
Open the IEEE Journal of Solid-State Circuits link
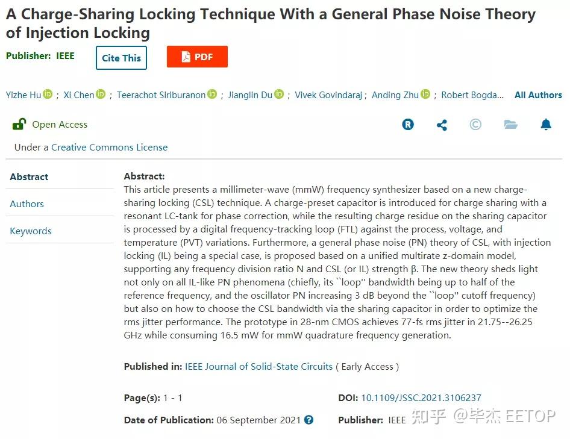(x=258, y=366)
